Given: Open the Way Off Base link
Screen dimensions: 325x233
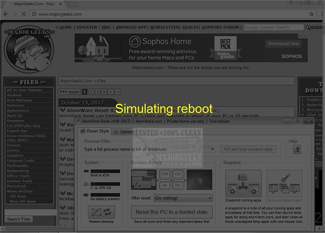Looking at the screenshot, I should (22, 202).
